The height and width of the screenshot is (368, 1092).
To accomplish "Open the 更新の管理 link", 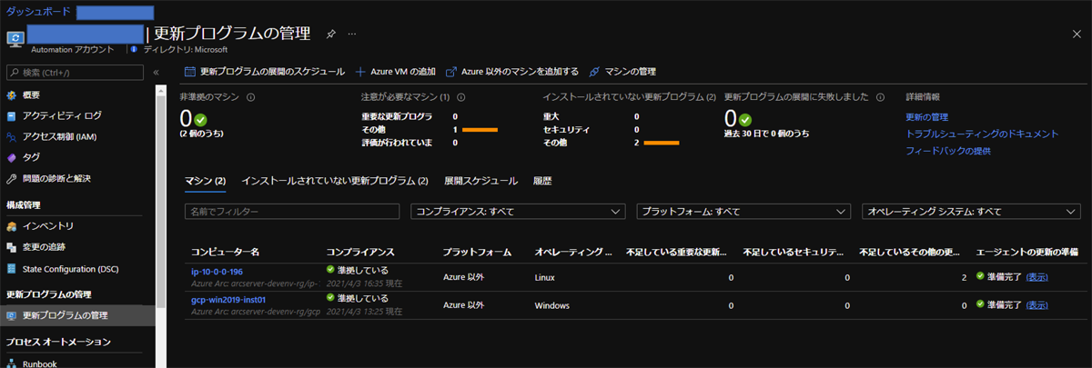I will 926,116.
